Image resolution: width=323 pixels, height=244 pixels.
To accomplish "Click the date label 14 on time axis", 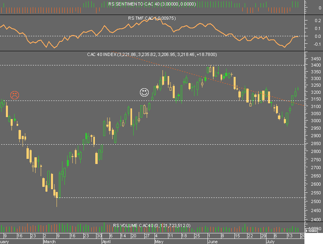I will [123, 236].
